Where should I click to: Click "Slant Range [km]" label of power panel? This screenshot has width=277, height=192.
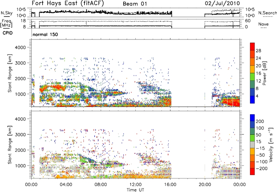pos(10,73)
